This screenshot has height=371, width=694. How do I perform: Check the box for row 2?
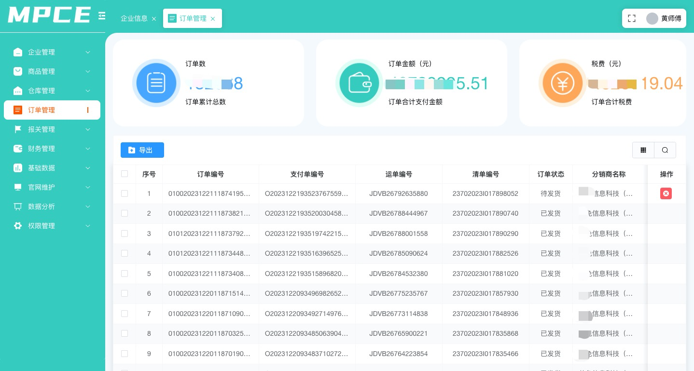(125, 213)
